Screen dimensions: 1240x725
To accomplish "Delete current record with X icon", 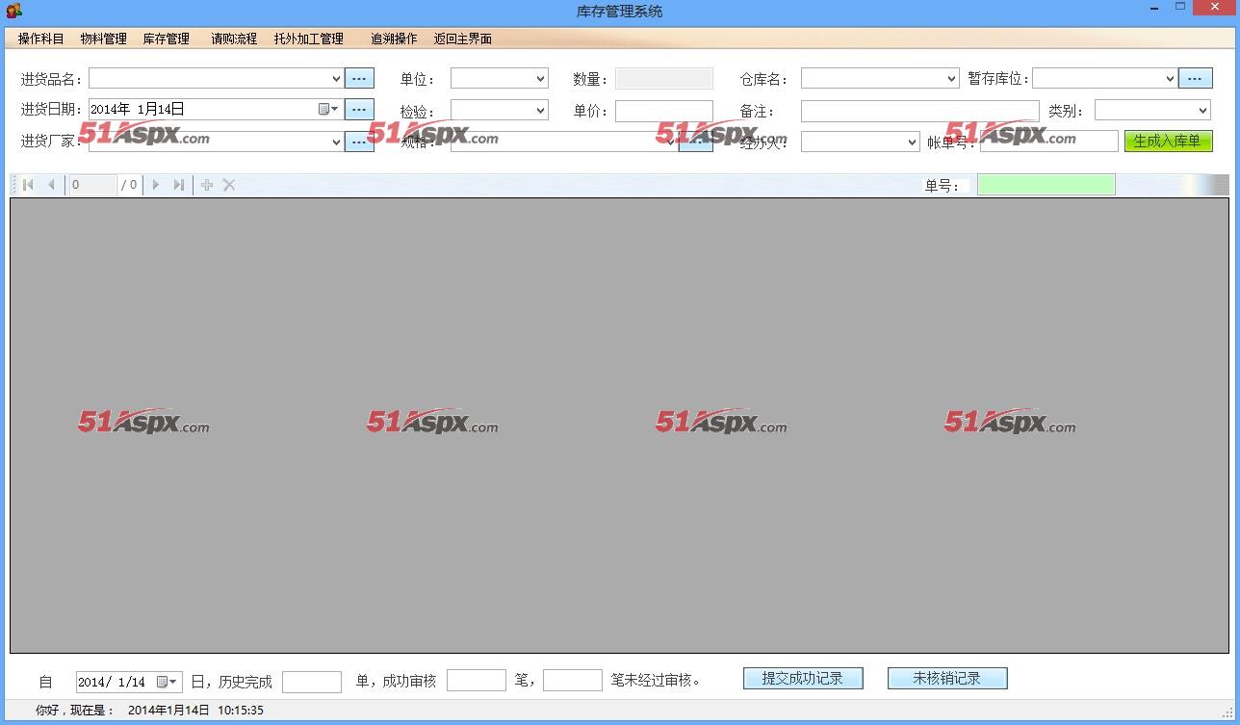I will tap(229, 185).
